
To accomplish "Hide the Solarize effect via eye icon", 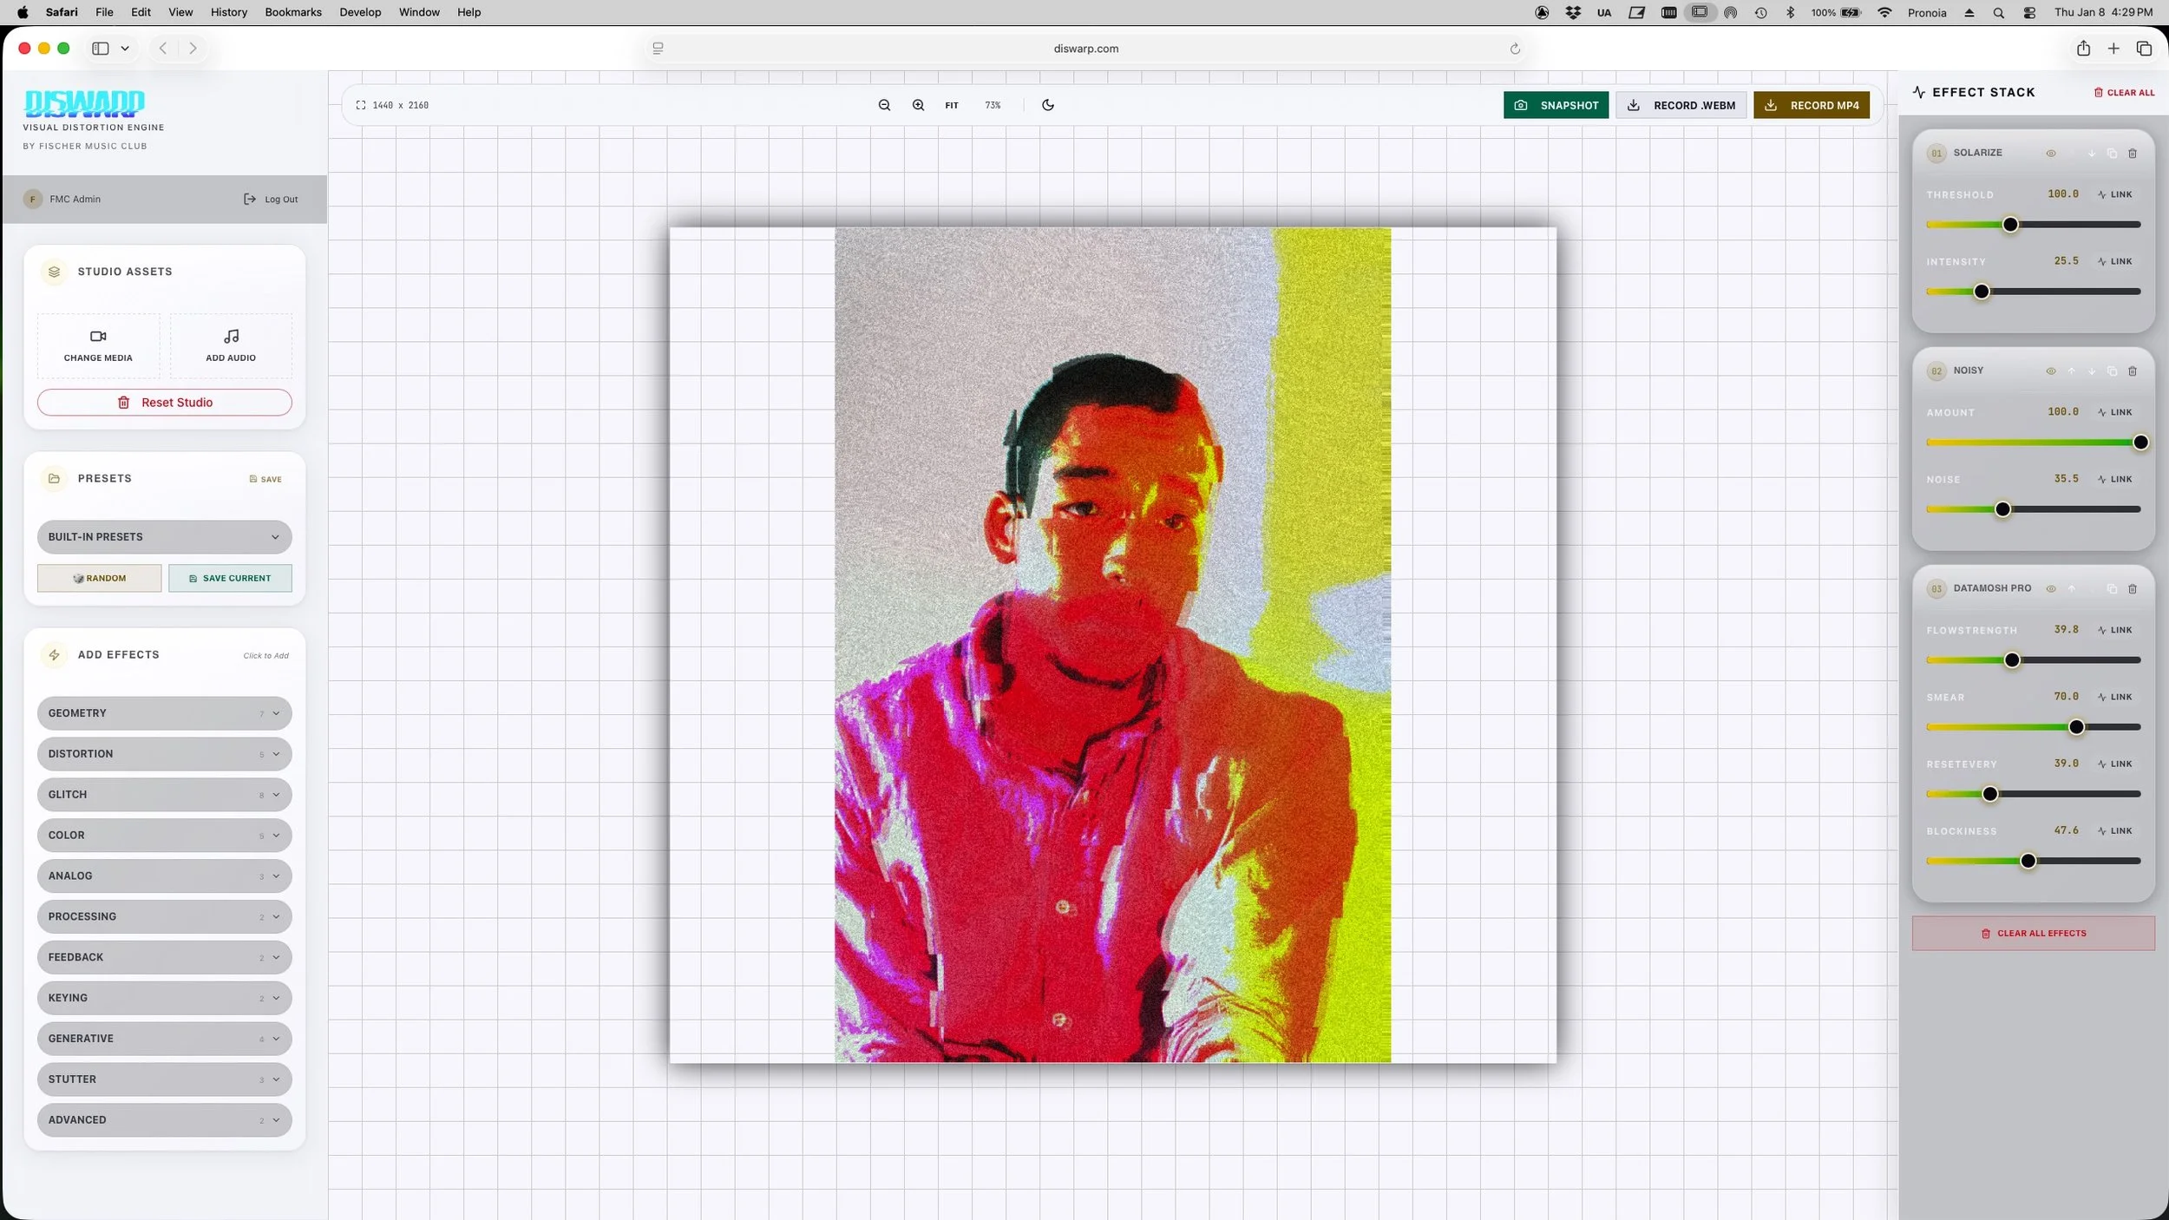I will pos(2051,154).
